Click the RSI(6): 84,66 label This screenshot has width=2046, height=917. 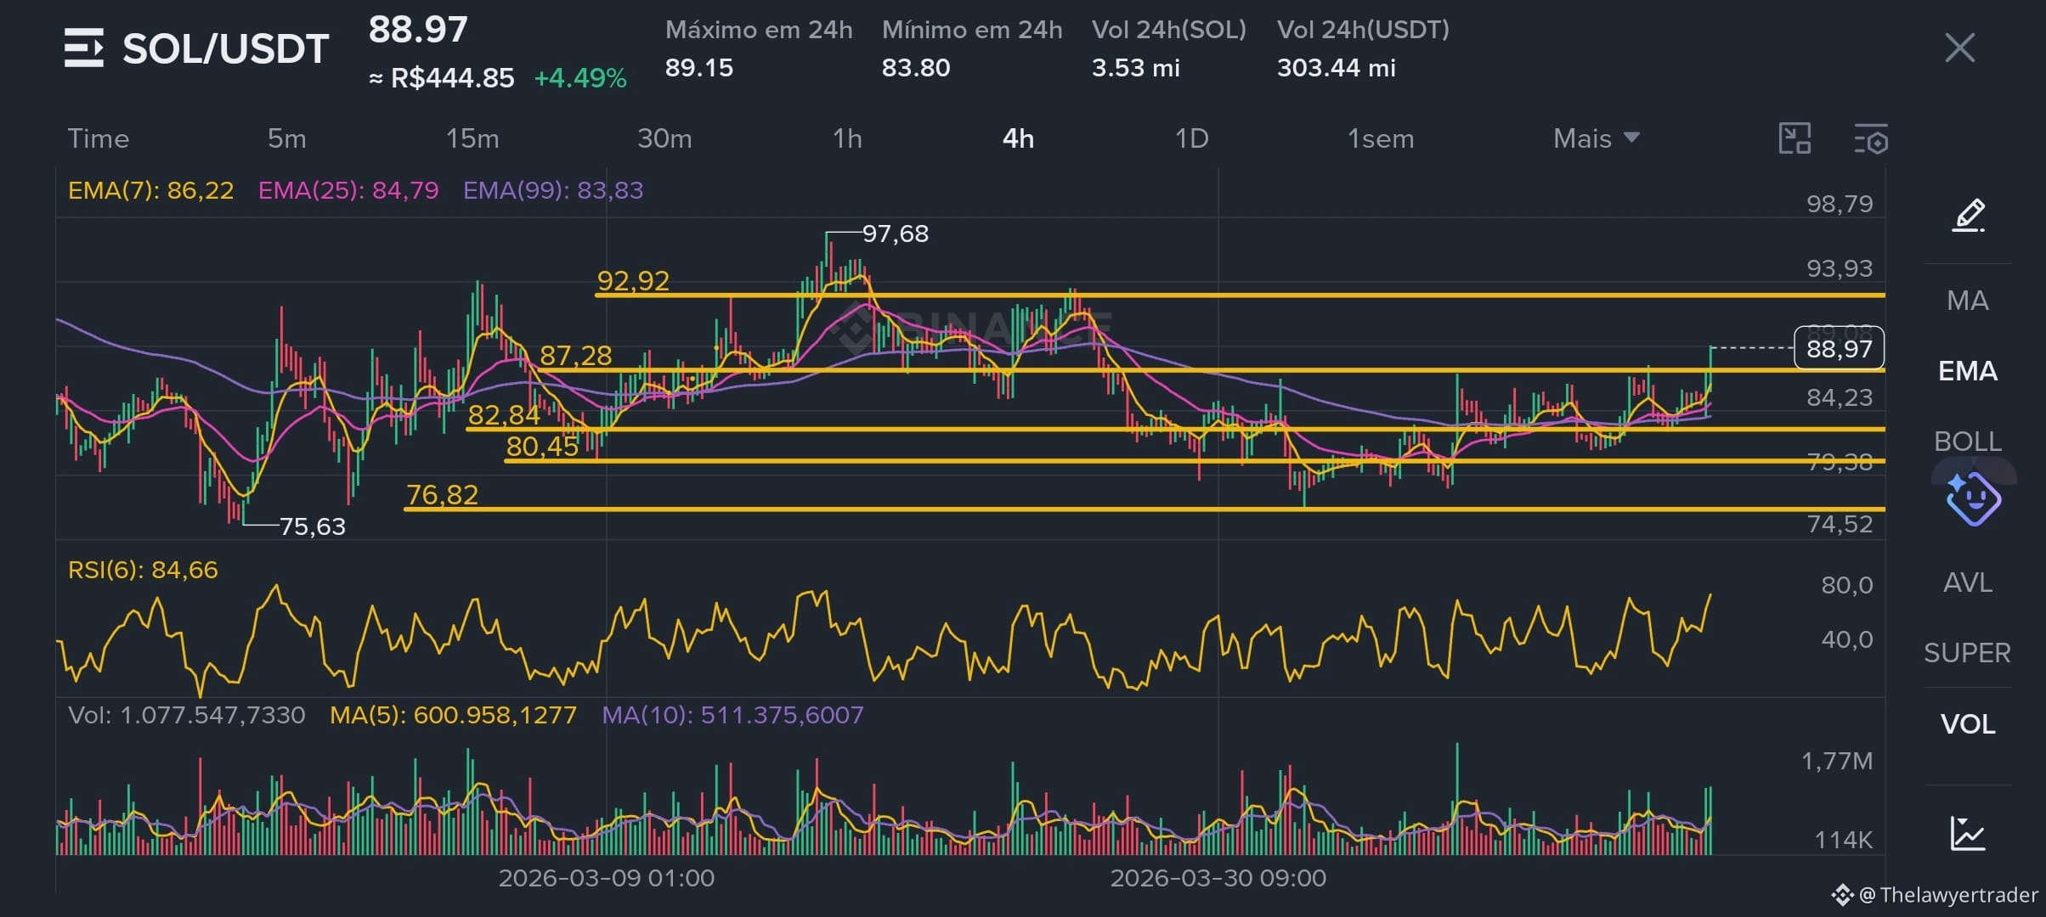pos(143,570)
